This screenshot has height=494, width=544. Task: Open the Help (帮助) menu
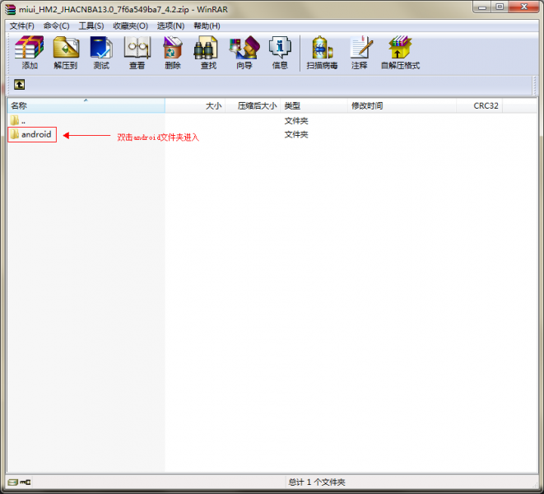click(207, 26)
